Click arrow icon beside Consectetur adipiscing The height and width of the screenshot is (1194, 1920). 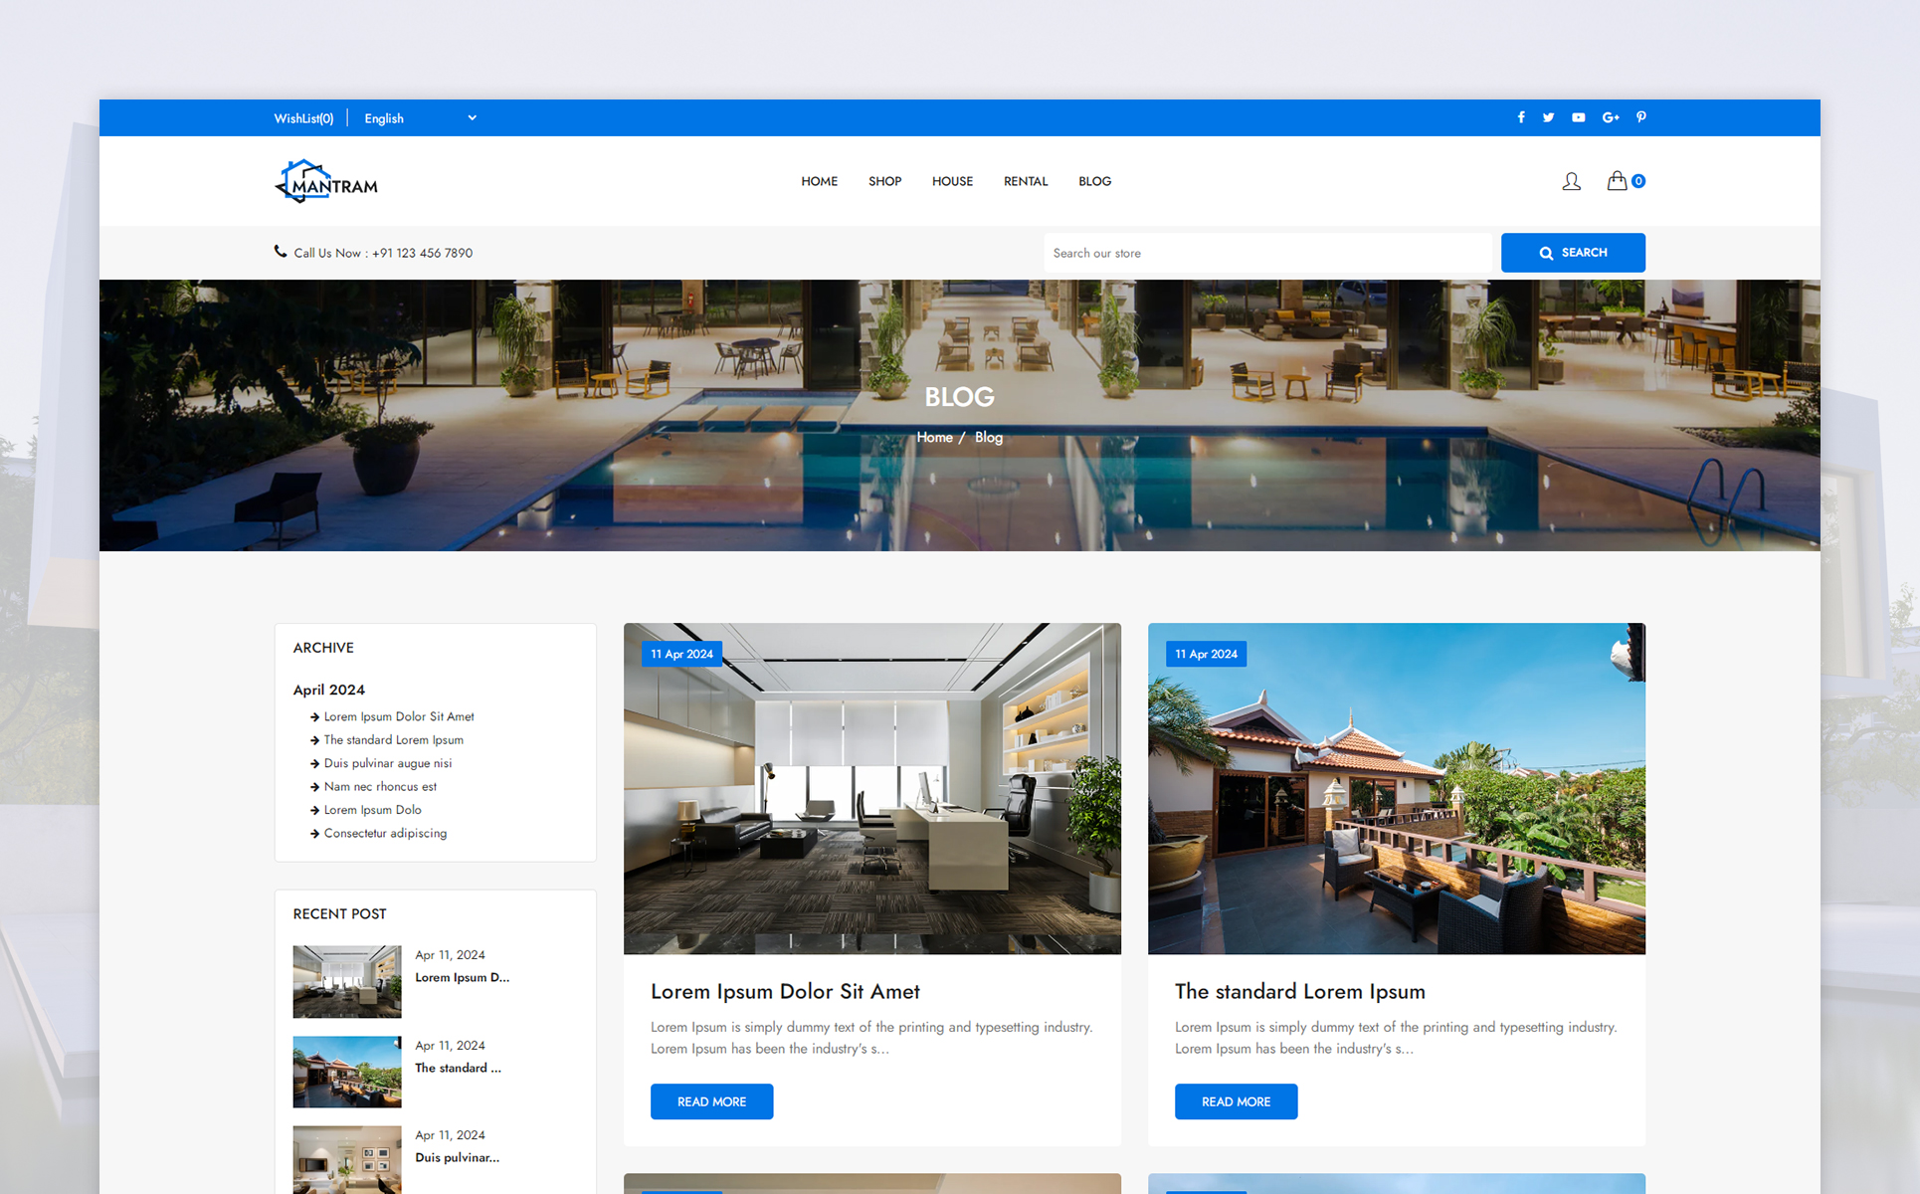[x=314, y=834]
